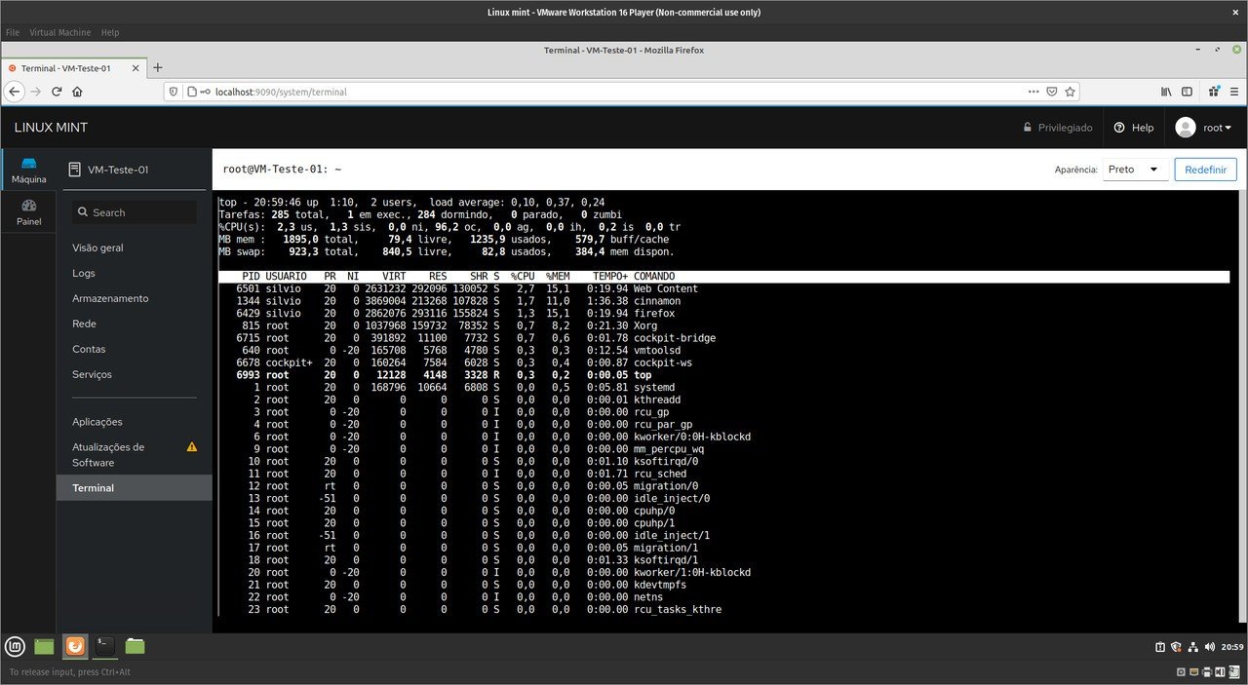Click the "systemd" process row
Screen dimensions: 1248x685
point(723,387)
